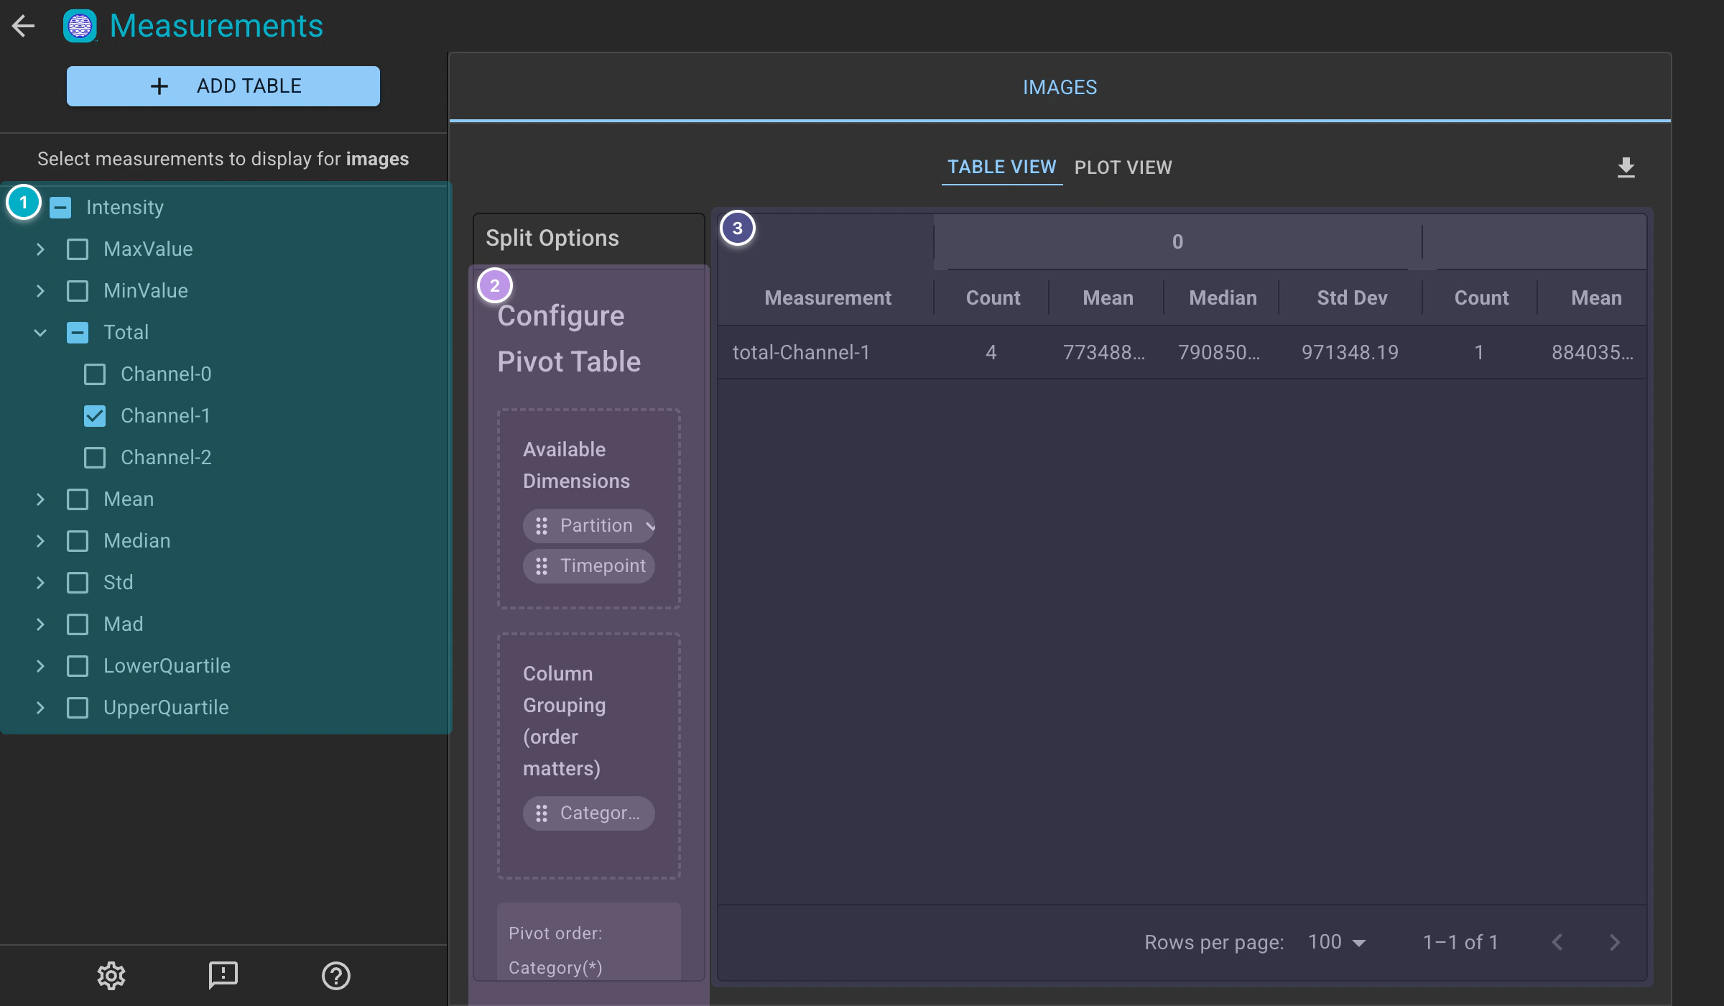Check the Std checkbox
Image resolution: width=1724 pixels, height=1006 pixels.
coord(78,583)
